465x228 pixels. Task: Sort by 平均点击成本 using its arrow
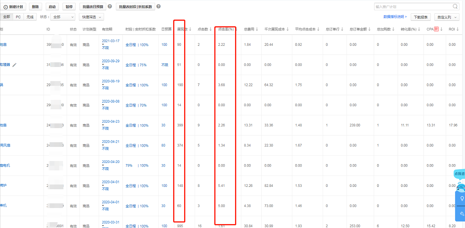[x=318, y=29]
